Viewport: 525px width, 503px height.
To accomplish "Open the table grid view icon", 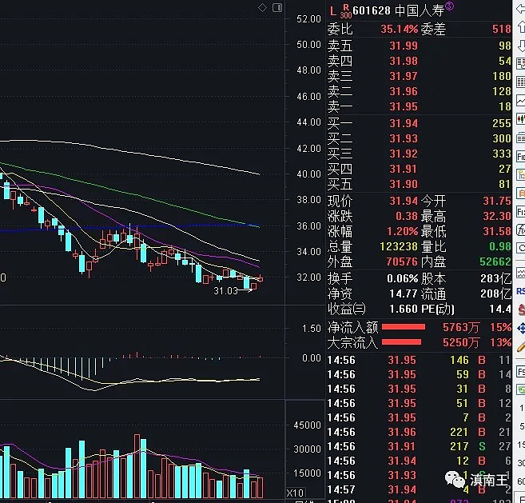I will [x=521, y=82].
